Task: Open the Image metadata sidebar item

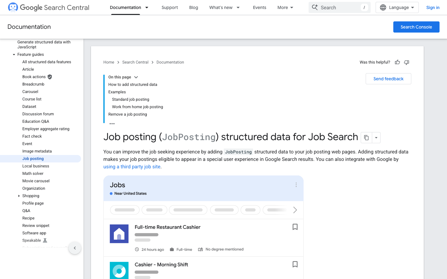Action: (37, 151)
